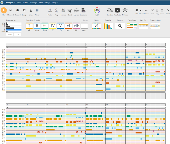The width and height of the screenshot is (170, 144).
Task: Toggle the Loop playback icon
Action: tap(24, 10)
